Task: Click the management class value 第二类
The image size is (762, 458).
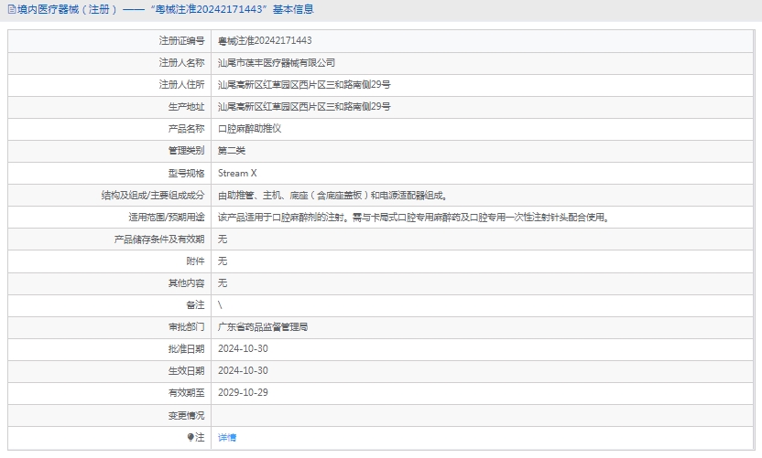Action: [x=232, y=151]
